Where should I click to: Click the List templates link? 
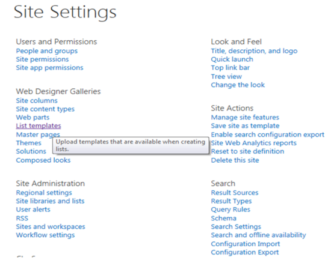click(39, 126)
